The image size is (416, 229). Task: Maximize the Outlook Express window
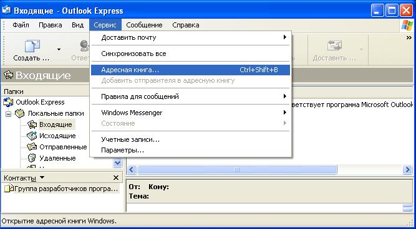click(392, 11)
